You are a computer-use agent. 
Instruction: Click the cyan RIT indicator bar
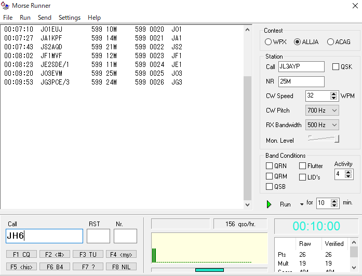click(209, 270)
